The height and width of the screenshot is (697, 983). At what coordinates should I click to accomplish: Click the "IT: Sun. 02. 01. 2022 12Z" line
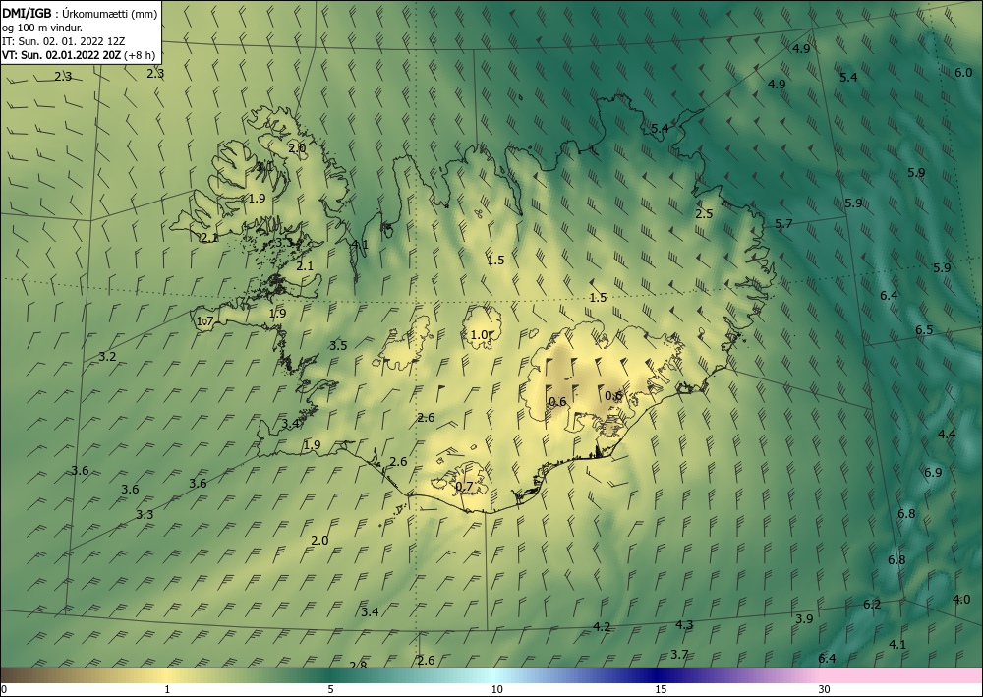pos(63,41)
